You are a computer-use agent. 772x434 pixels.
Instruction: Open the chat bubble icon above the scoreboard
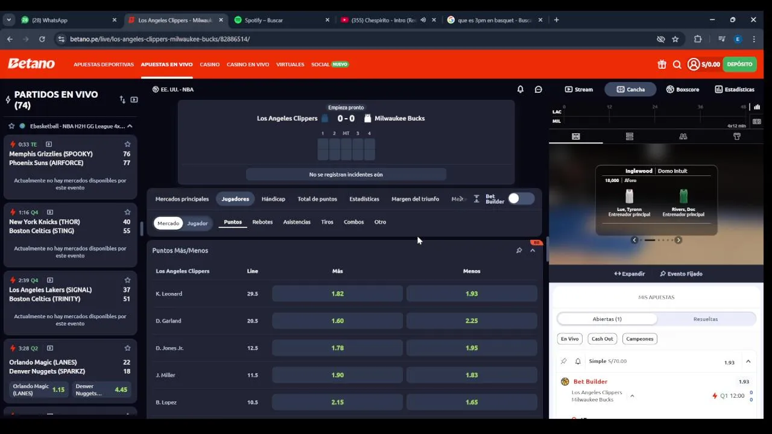pyautogui.click(x=539, y=89)
